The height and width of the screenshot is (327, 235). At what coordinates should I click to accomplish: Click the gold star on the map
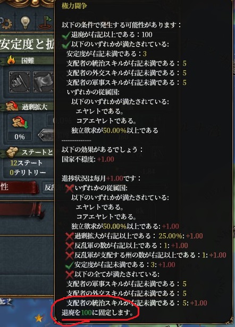click(39, 318)
